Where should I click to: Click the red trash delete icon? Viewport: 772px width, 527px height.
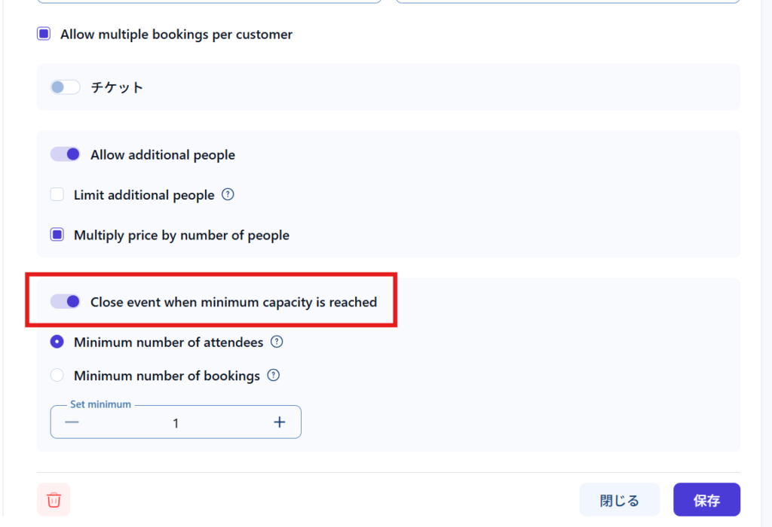click(54, 500)
